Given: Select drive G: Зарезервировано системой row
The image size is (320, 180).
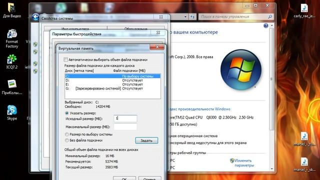Looking at the screenshot, I should (112, 88).
